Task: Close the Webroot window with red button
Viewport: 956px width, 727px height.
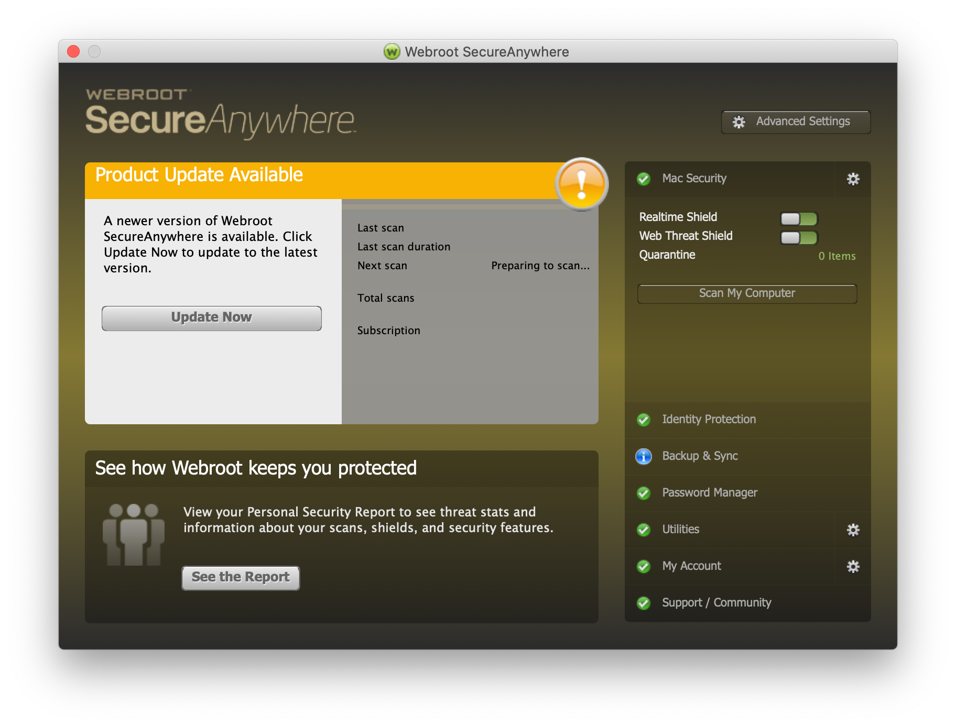Action: [73, 51]
